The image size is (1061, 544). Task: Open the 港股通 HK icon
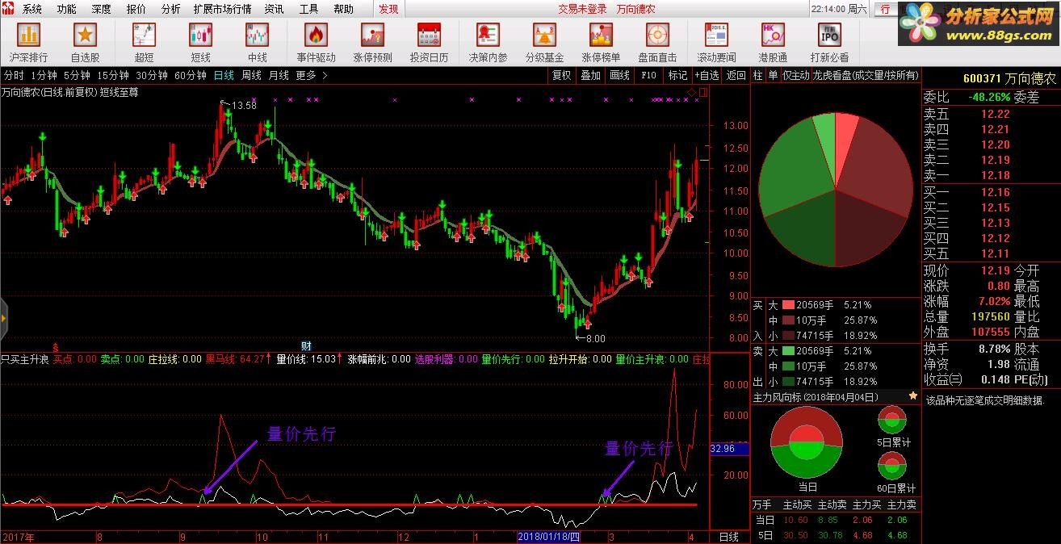(773, 35)
